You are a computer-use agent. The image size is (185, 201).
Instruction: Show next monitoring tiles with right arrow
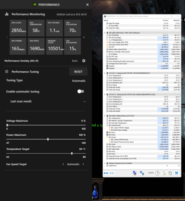tap(84, 37)
